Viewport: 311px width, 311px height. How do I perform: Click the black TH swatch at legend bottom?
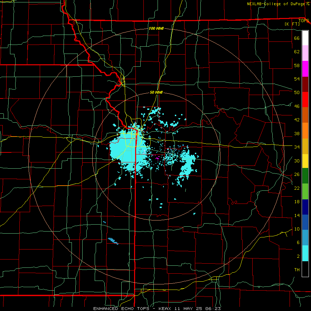pos(305,269)
